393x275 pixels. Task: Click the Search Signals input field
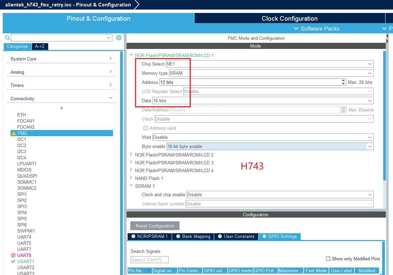149,260
